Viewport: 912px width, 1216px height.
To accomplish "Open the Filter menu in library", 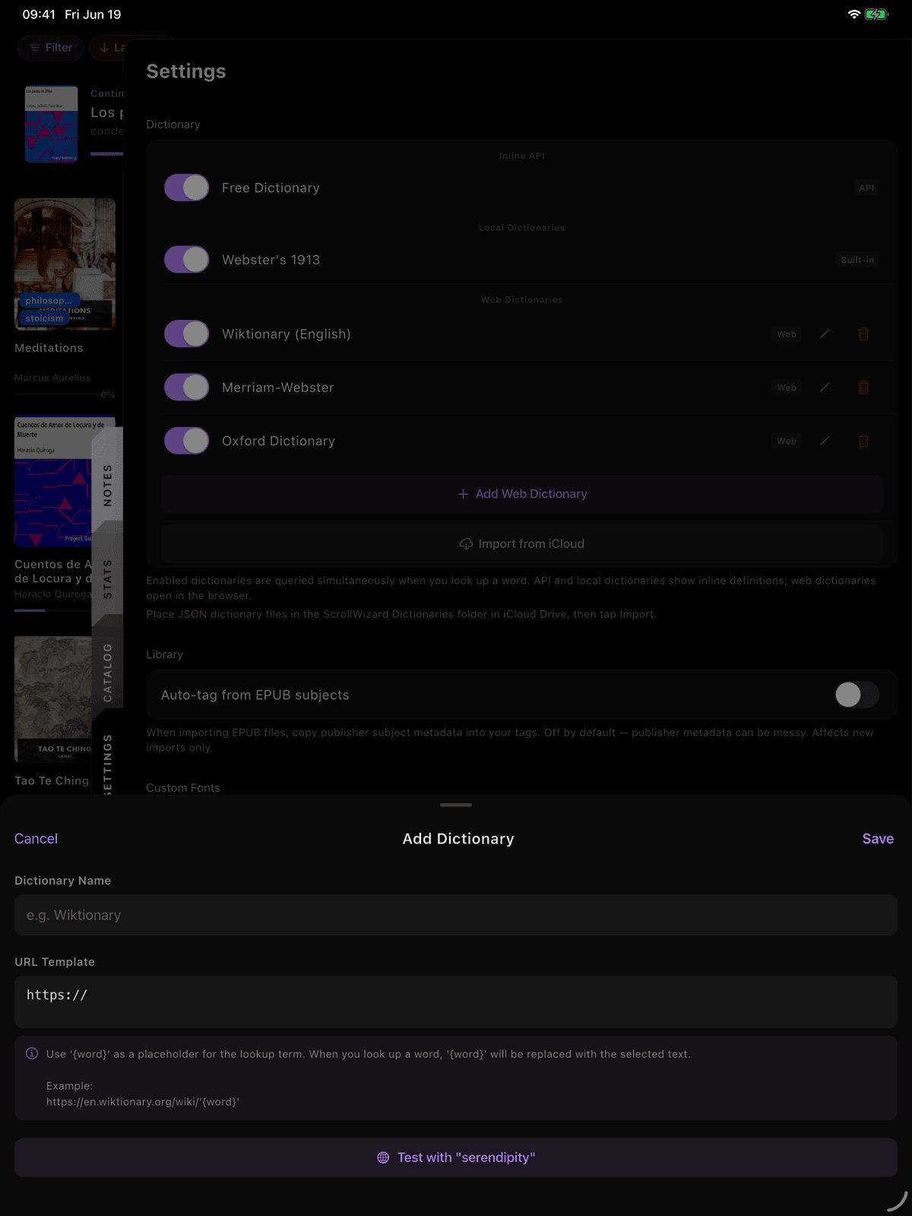I will pyautogui.click(x=51, y=48).
